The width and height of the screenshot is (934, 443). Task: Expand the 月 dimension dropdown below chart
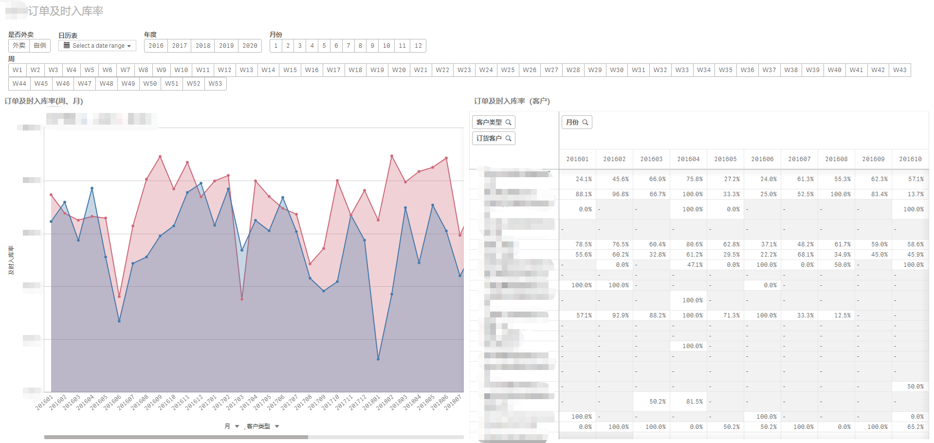coord(237,426)
